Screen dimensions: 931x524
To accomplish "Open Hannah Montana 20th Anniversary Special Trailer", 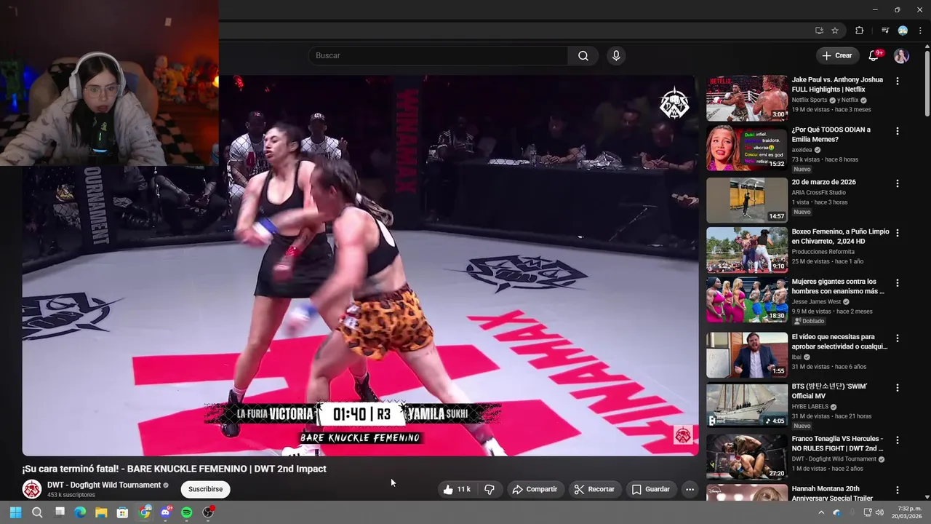I will (831, 493).
